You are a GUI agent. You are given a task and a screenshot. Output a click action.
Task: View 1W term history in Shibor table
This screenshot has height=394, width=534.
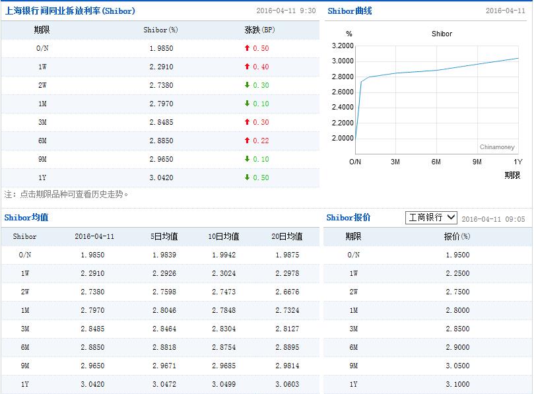pyautogui.click(x=42, y=67)
